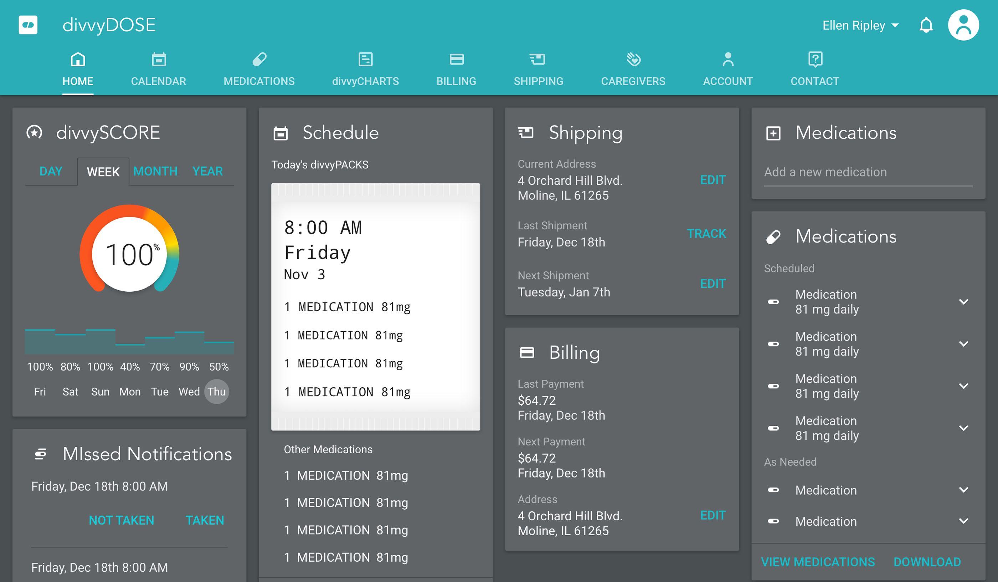998x582 pixels.
Task: Click the chart document icon above divvyCHARTS
Action: (365, 60)
